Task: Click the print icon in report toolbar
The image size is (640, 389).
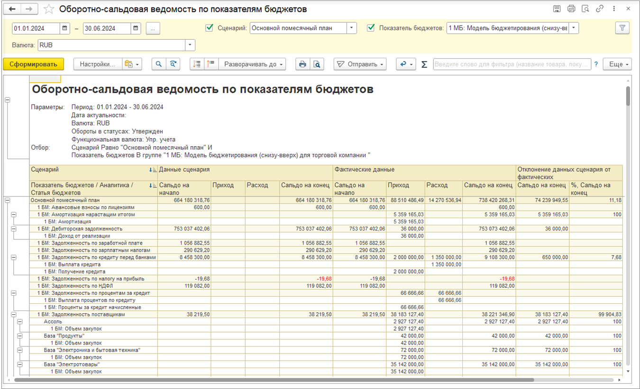Action: 302,64
